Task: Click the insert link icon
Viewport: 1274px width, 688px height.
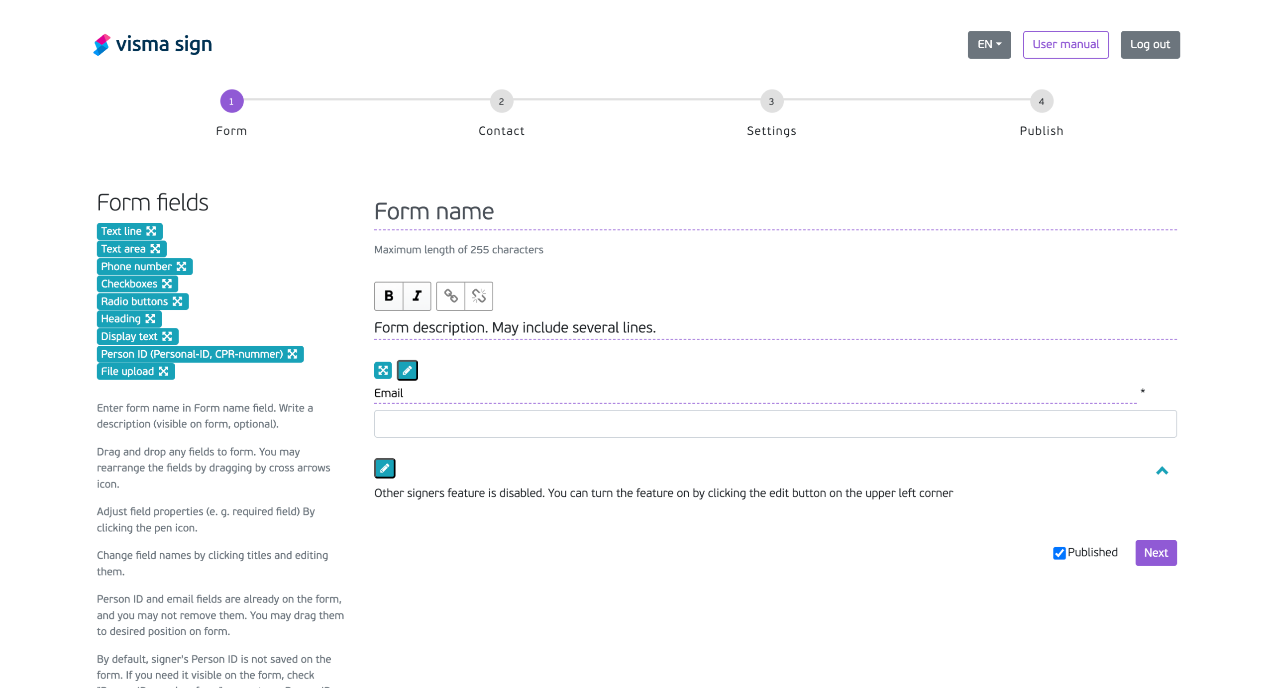Action: pos(450,296)
